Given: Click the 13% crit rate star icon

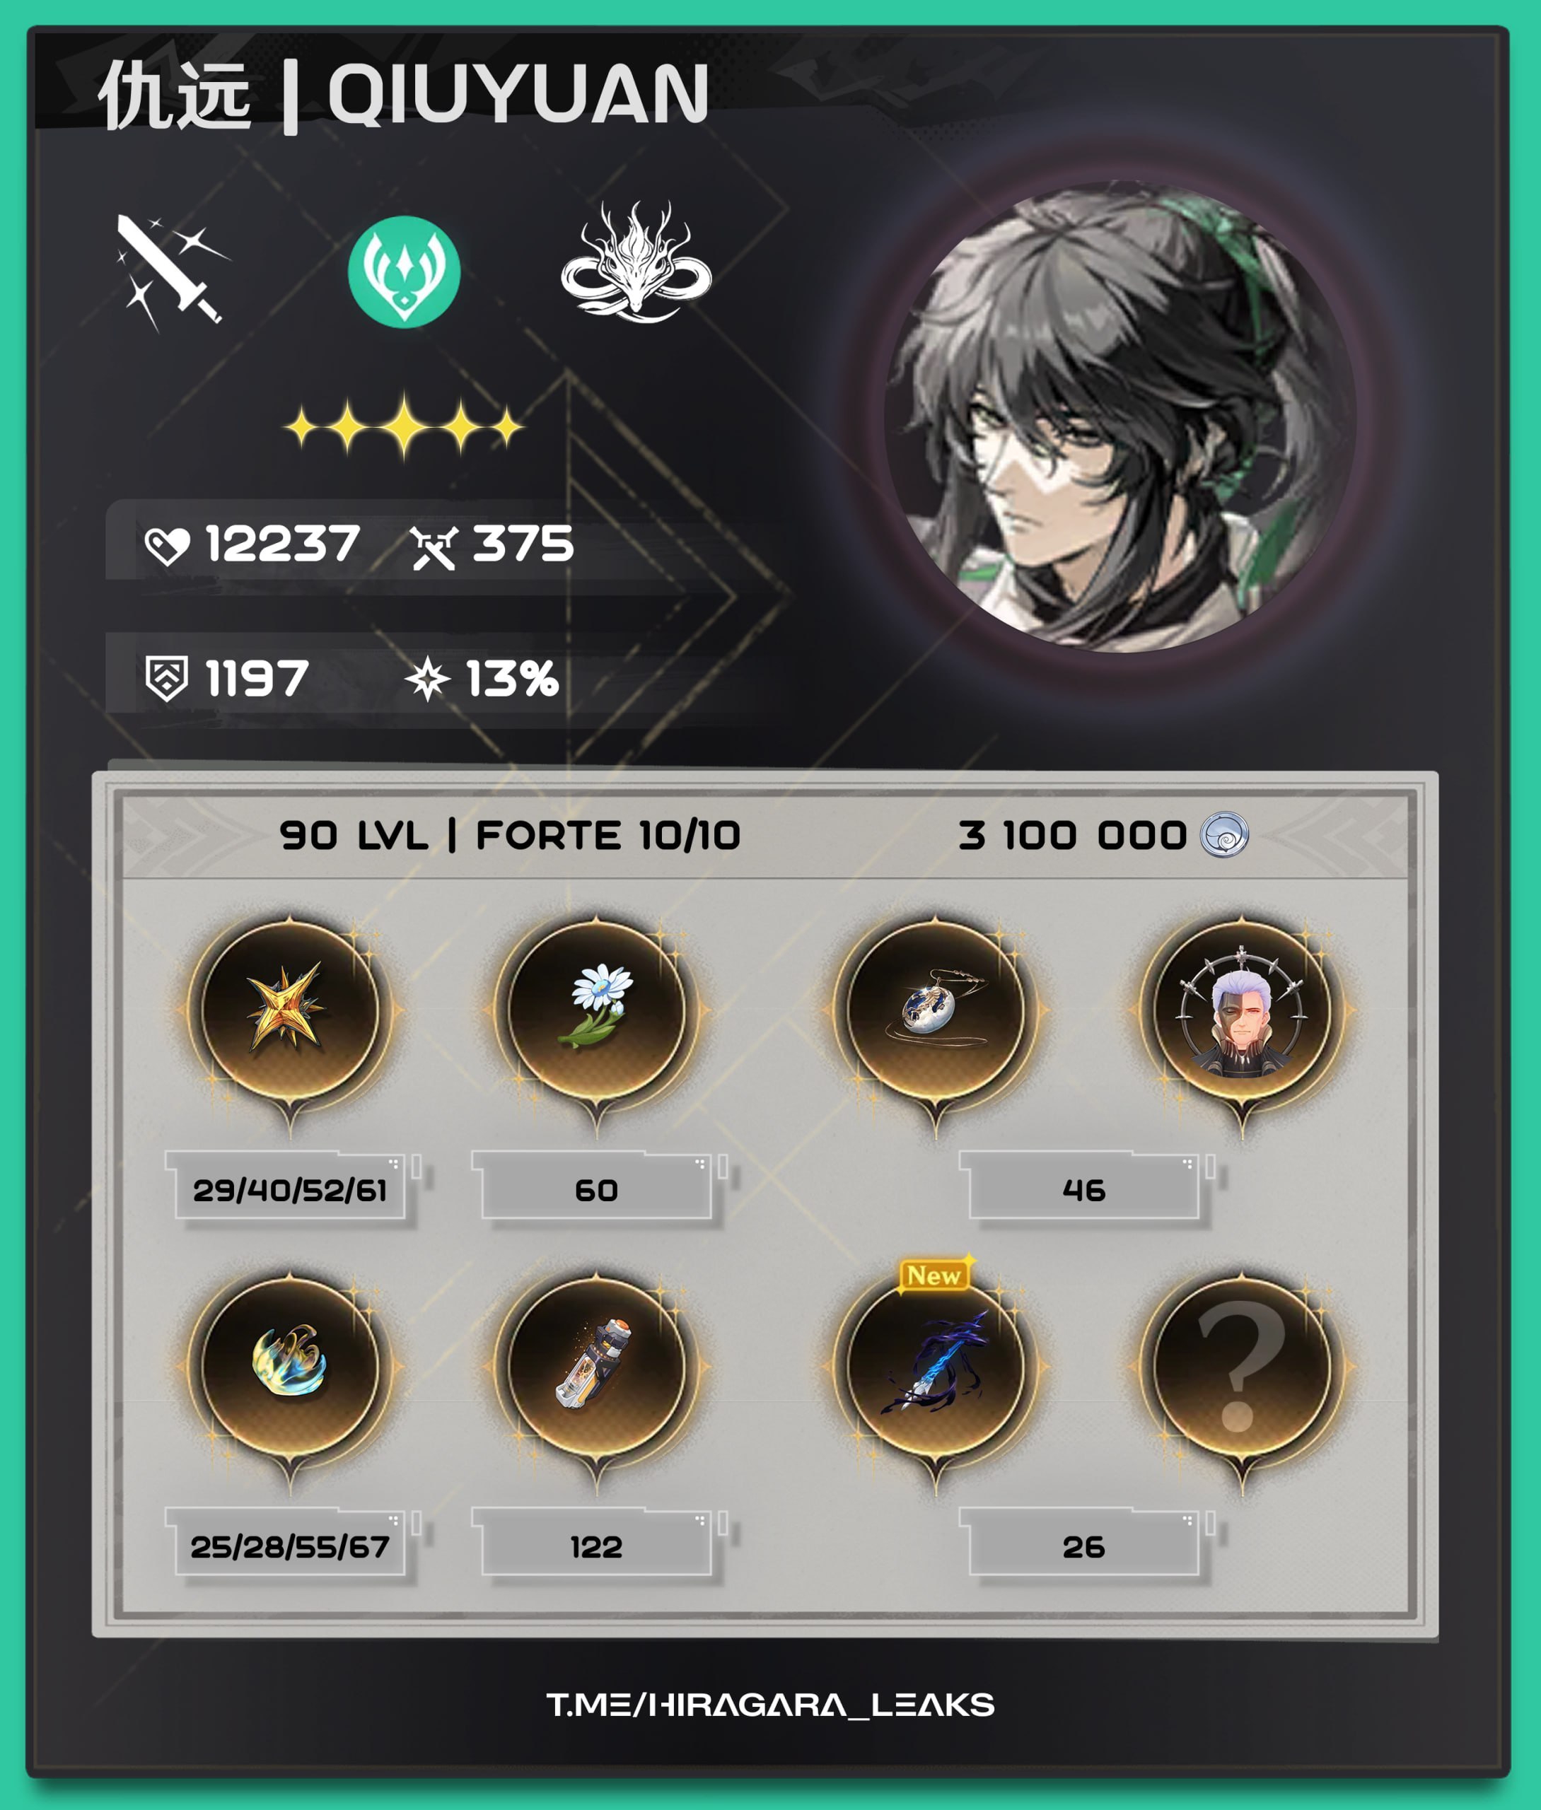Looking at the screenshot, I should 428,679.
